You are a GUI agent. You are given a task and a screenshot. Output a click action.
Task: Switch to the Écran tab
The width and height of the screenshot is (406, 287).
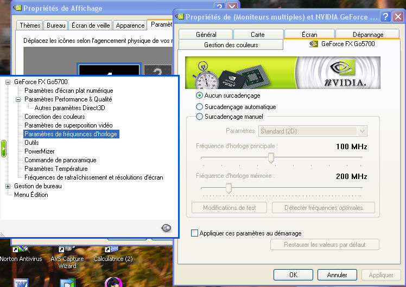[x=309, y=34]
